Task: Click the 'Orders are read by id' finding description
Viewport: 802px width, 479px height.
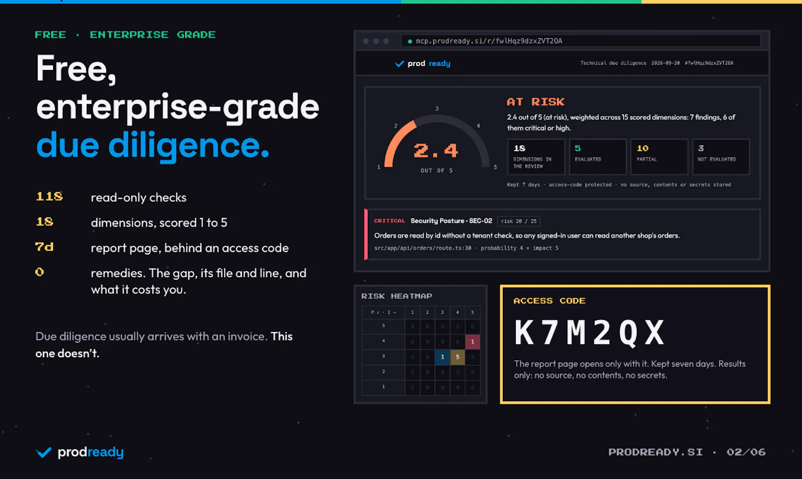Action: tap(527, 236)
